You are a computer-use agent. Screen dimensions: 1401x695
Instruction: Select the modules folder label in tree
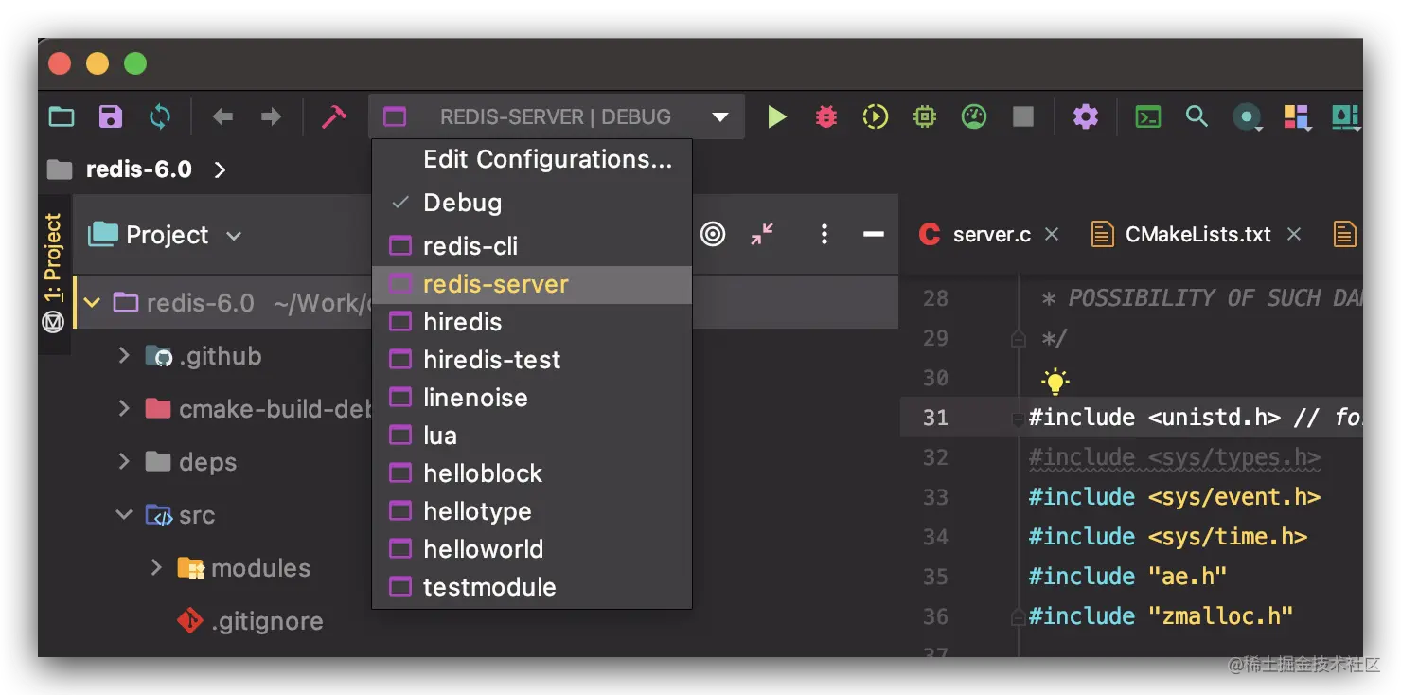tap(260, 568)
